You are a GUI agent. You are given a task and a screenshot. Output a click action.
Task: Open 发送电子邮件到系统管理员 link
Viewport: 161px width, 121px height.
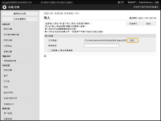[146, 7]
